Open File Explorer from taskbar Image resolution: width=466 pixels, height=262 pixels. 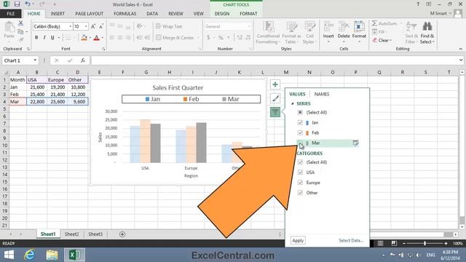(x=52, y=255)
